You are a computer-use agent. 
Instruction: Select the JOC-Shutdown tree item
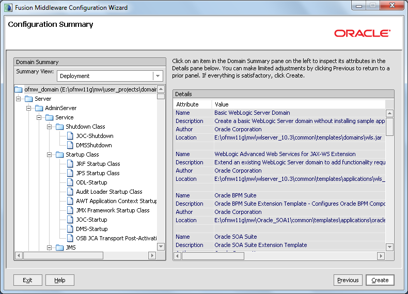pyautogui.click(x=95, y=136)
